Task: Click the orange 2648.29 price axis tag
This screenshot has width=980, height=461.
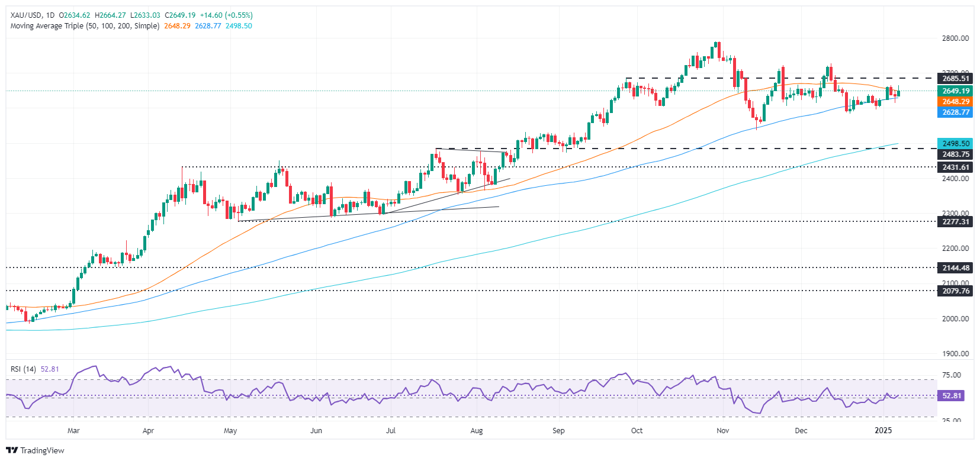Action: point(955,102)
